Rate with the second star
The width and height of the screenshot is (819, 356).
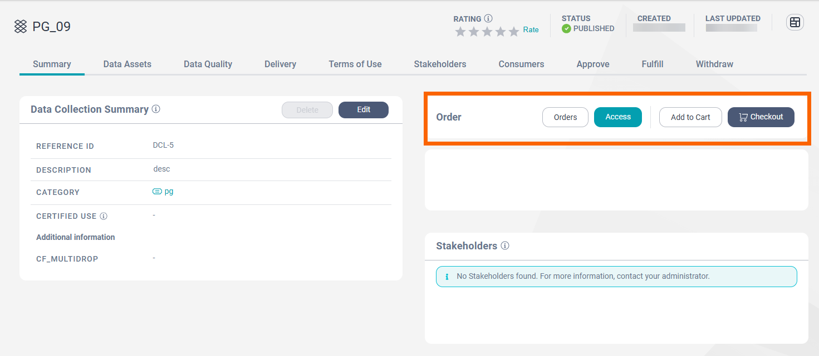[x=474, y=31]
